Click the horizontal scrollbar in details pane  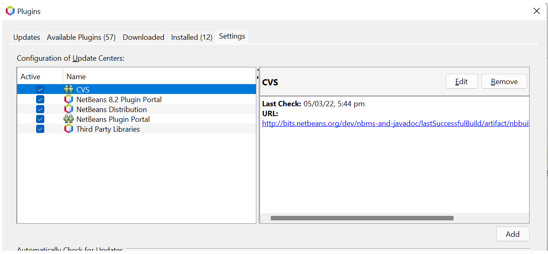click(x=362, y=218)
